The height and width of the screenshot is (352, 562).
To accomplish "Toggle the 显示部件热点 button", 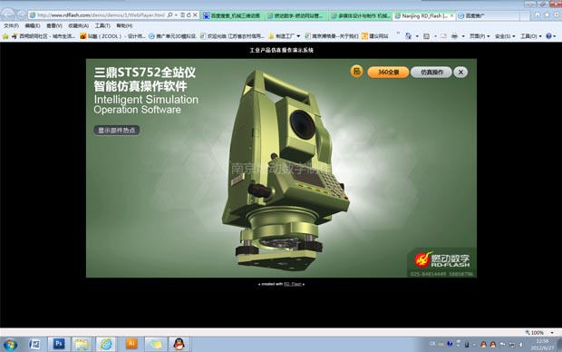I will pos(117,131).
